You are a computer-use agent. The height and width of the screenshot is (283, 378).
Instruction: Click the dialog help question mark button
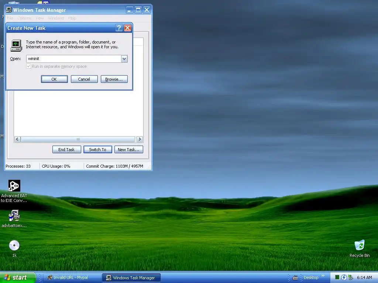click(x=119, y=28)
